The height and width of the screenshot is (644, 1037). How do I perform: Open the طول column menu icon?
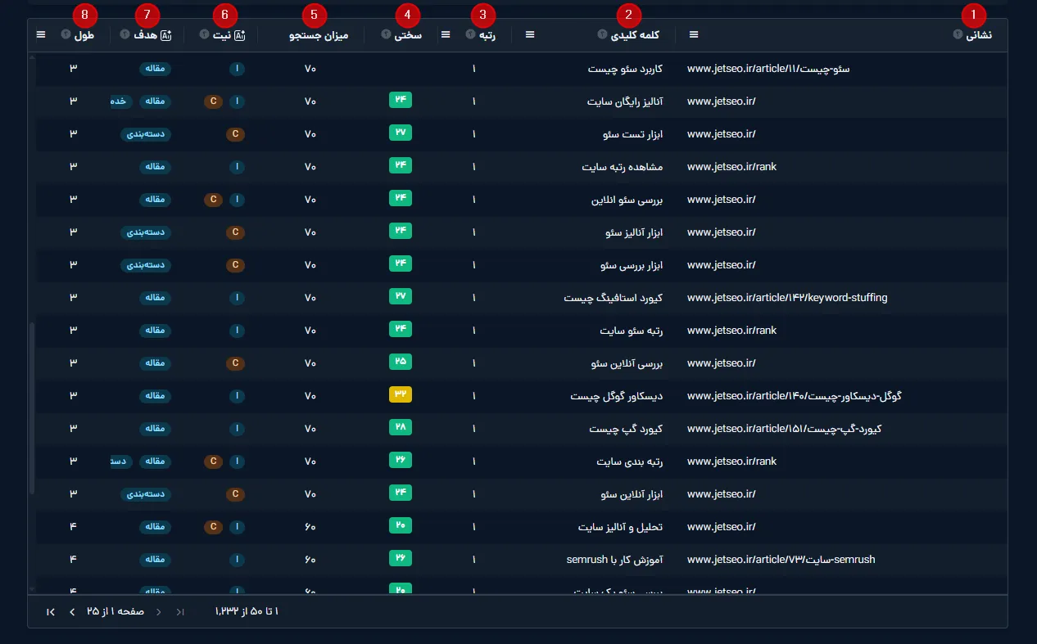click(x=41, y=34)
